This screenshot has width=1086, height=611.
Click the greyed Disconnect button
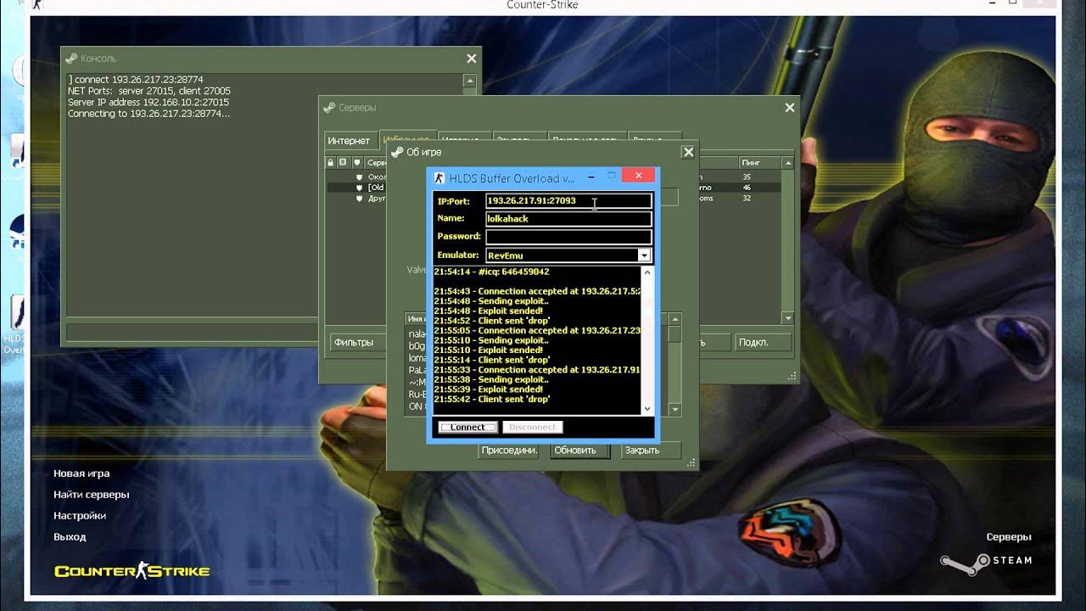click(532, 427)
